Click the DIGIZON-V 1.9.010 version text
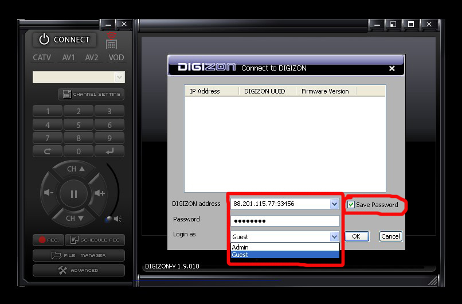This screenshot has height=304, width=462. pyautogui.click(x=172, y=266)
